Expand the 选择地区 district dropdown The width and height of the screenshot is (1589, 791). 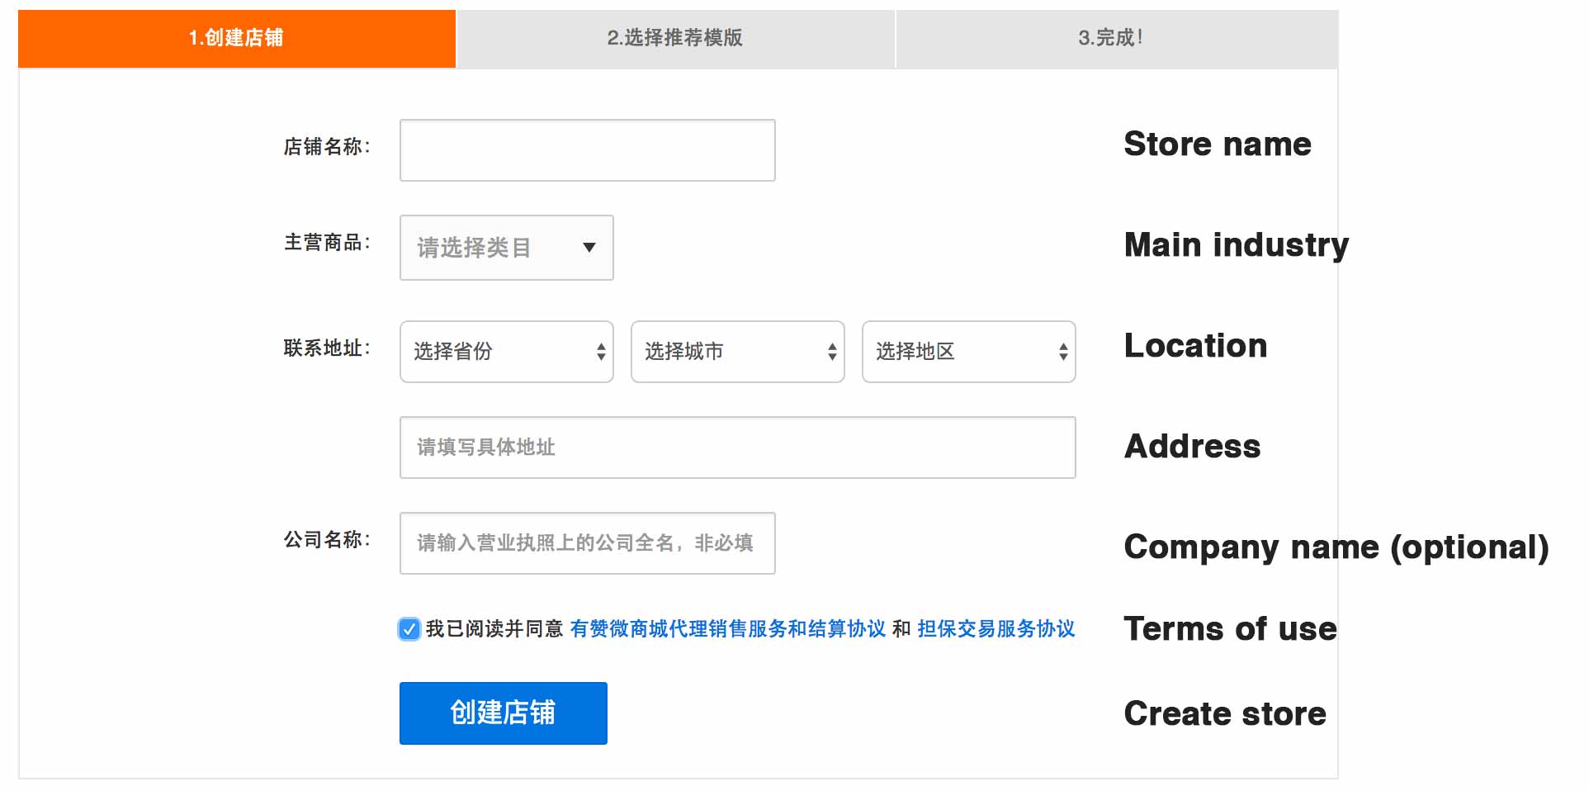[969, 352]
